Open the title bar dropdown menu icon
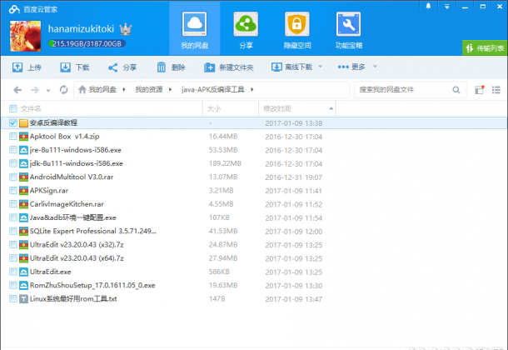Viewport: 508px width, 350px height. pos(446,7)
